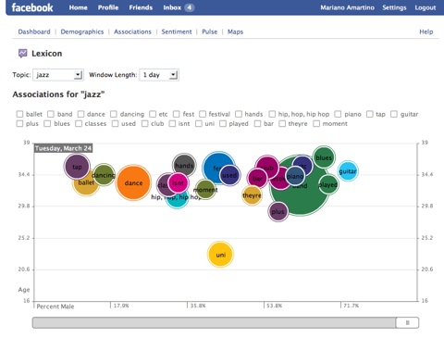Check the moment checkbox
Screen dimensions: 444x338
point(316,124)
